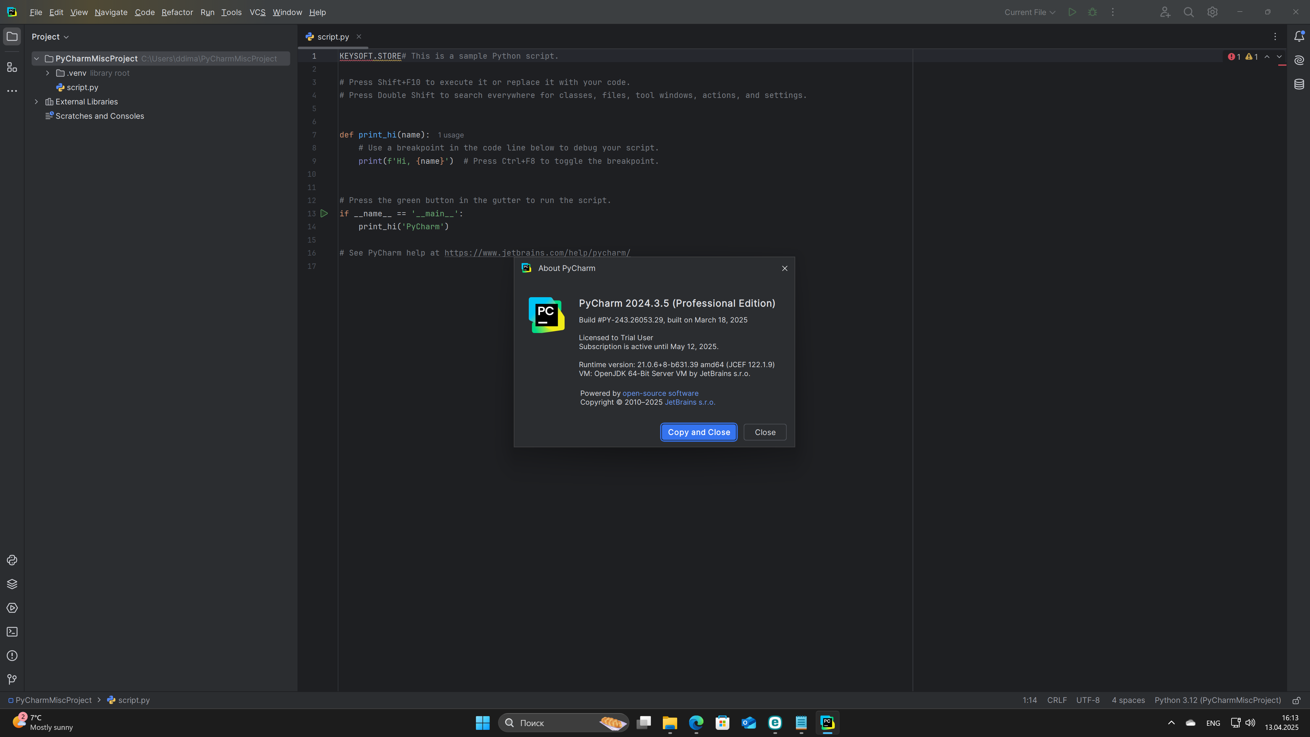Change CRLF line separator setting
The image size is (1310, 737).
(1057, 700)
